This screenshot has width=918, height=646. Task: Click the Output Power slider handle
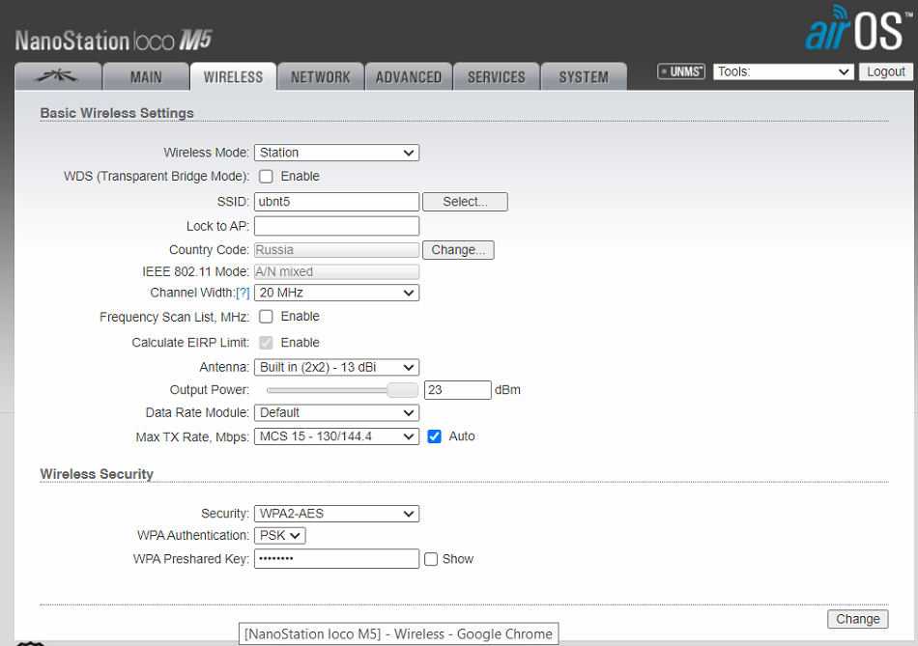click(402, 390)
